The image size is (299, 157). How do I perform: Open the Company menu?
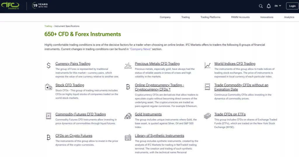click(165, 17)
